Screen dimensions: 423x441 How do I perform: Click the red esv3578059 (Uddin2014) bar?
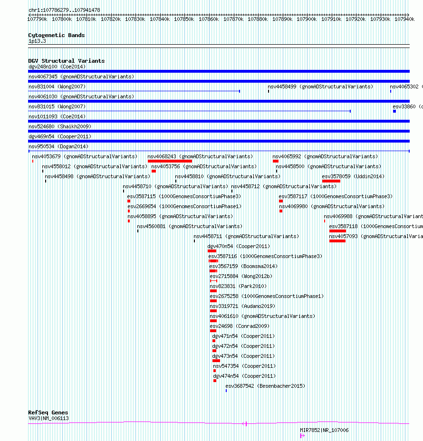pos(331,181)
